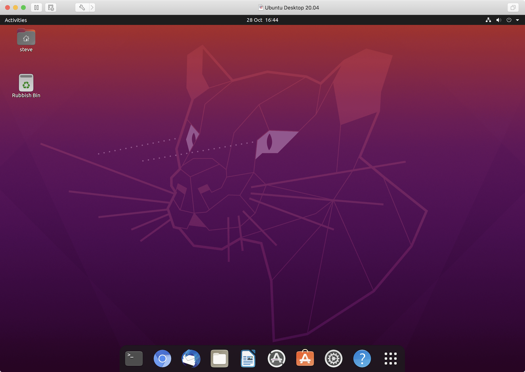Select the Rubbish Bin desktop icon

[x=26, y=83]
